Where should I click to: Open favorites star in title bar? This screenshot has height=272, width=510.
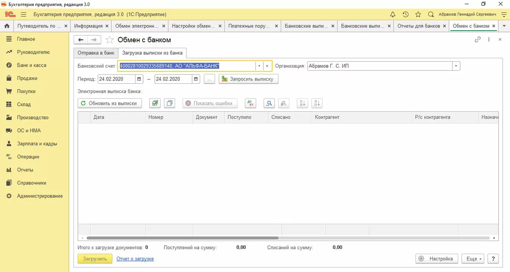click(418, 14)
